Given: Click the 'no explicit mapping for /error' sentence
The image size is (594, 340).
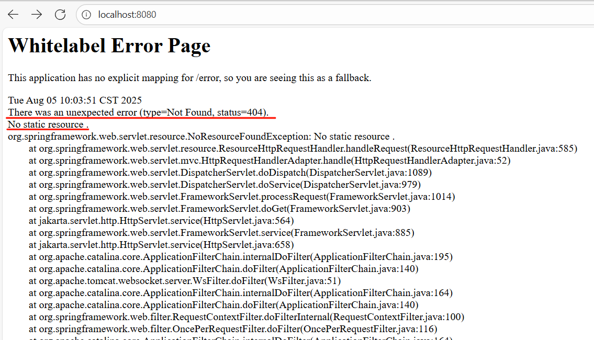Looking at the screenshot, I should [x=190, y=78].
